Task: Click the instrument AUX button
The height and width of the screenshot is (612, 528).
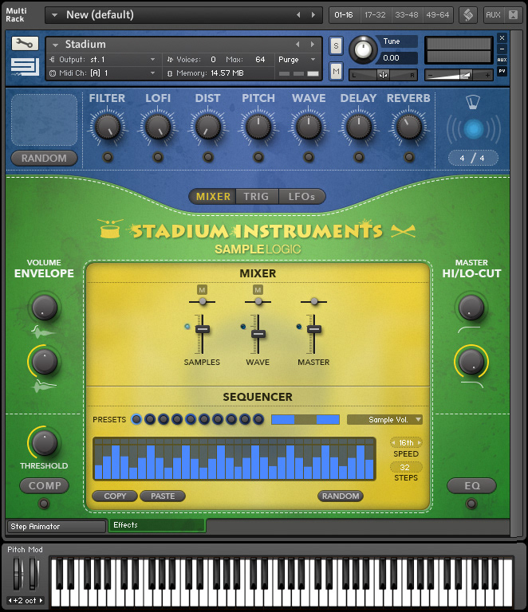Action: 502,60
